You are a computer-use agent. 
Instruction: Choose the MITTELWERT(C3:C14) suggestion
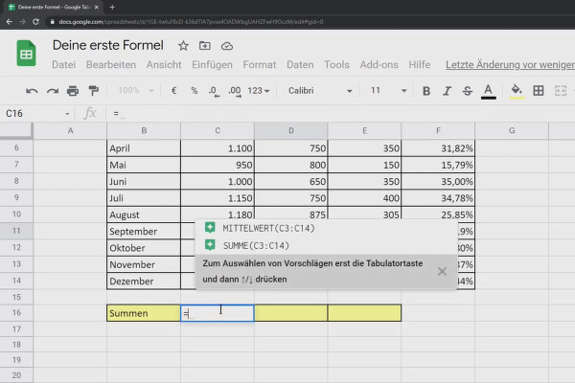coord(327,228)
